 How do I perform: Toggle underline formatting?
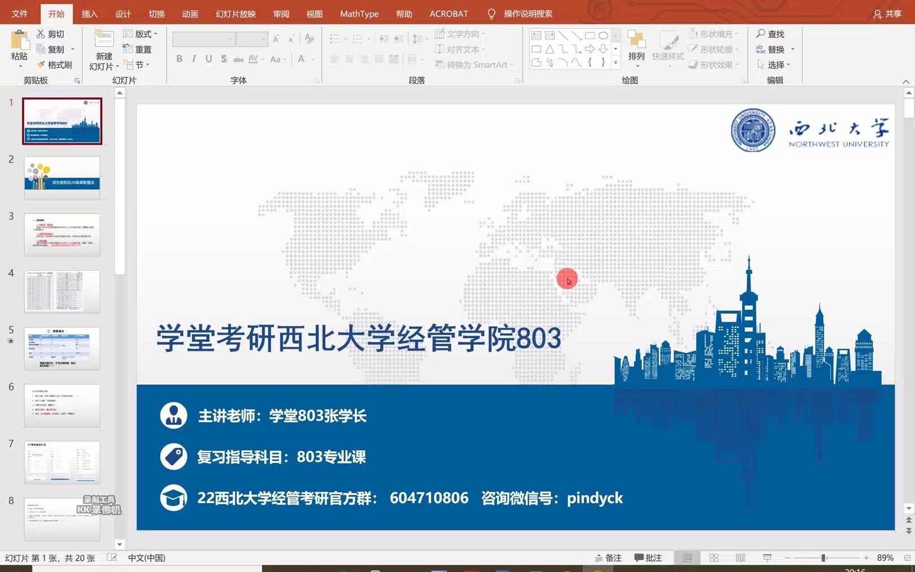coord(208,58)
